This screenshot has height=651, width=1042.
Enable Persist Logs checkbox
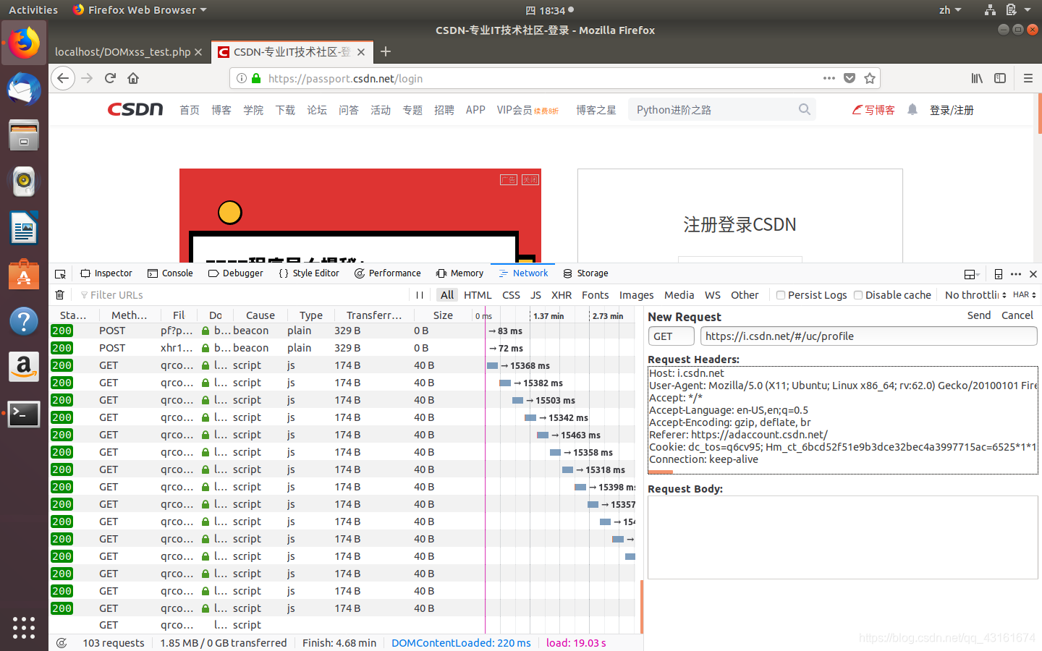click(781, 295)
